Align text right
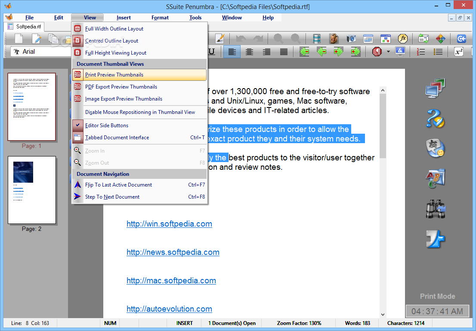Viewport: 476px width, 331px height. [266, 52]
